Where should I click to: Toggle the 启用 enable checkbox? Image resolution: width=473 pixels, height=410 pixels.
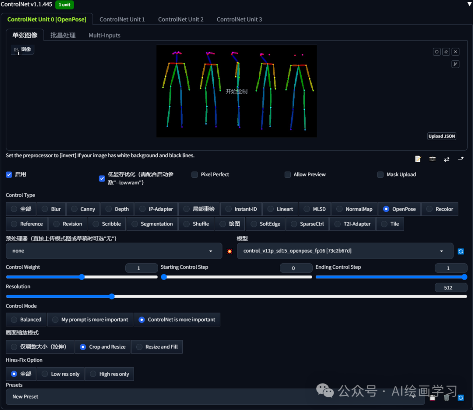[x=9, y=175]
